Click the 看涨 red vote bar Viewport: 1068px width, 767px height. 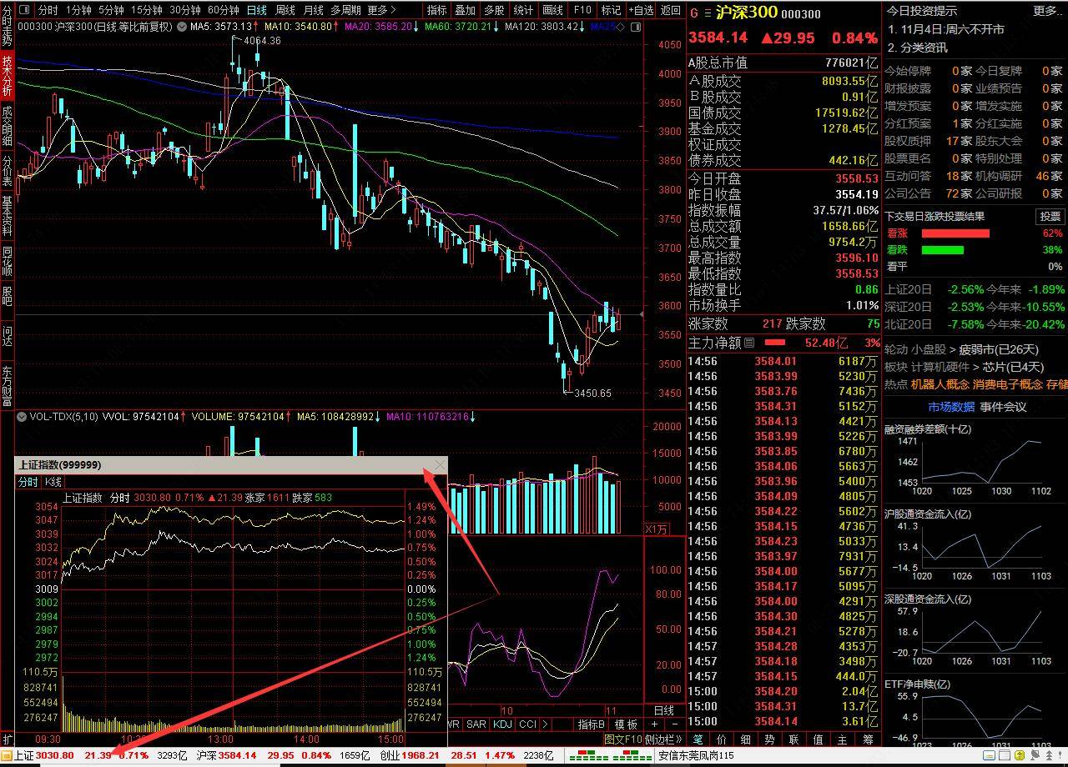coord(955,233)
